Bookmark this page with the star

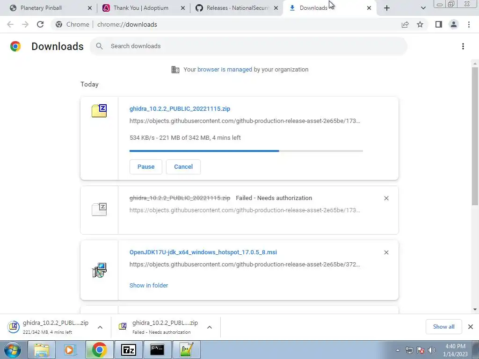[420, 24]
